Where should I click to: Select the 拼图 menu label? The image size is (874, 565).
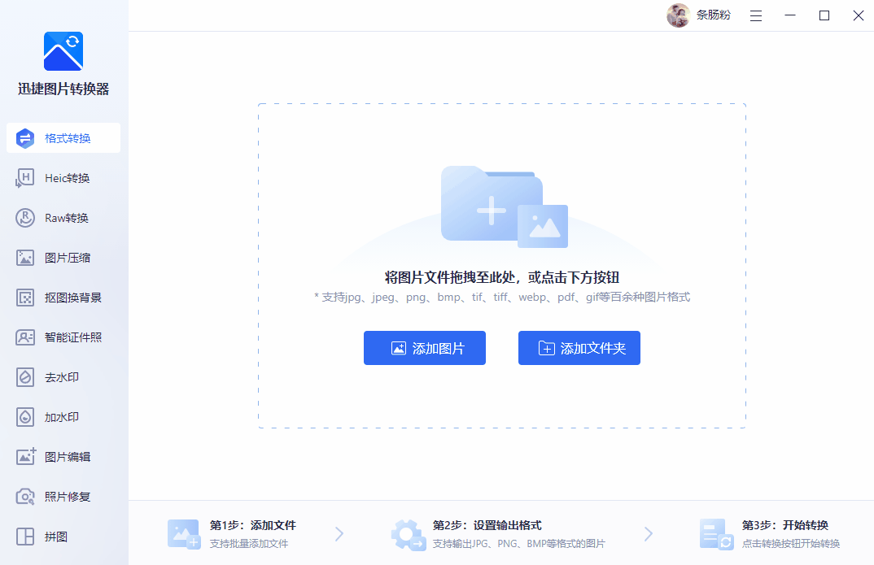coord(56,537)
